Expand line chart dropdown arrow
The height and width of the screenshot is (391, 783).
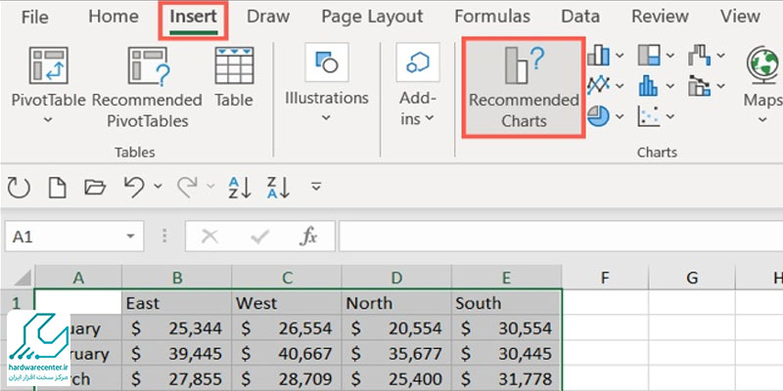tap(620, 86)
